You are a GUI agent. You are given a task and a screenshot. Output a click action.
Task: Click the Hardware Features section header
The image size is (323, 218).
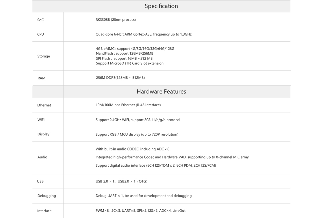coord(161,92)
